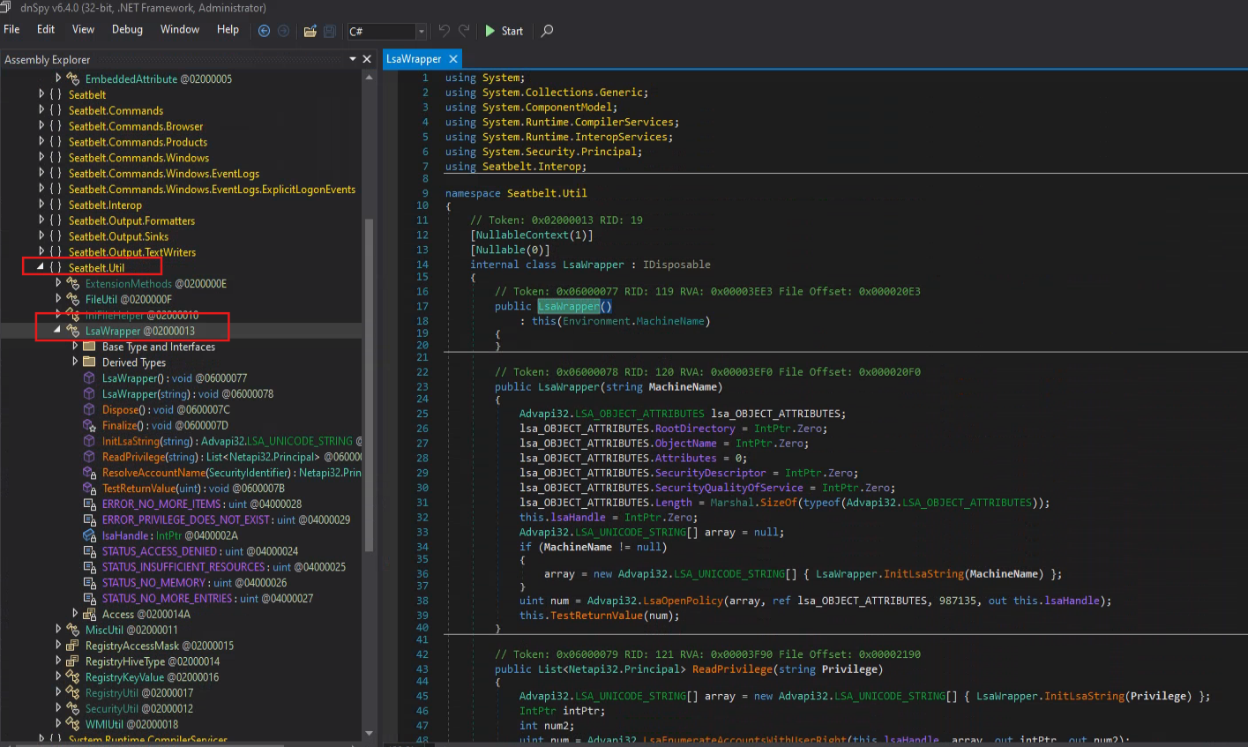Select ReadPrivilege(string) method in tree

(230, 457)
